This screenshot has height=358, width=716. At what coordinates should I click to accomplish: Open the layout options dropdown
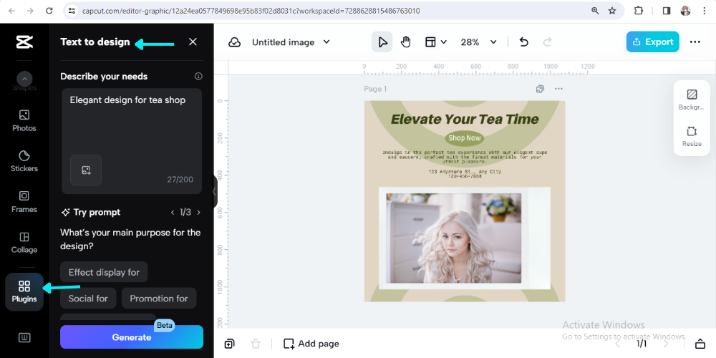[435, 42]
